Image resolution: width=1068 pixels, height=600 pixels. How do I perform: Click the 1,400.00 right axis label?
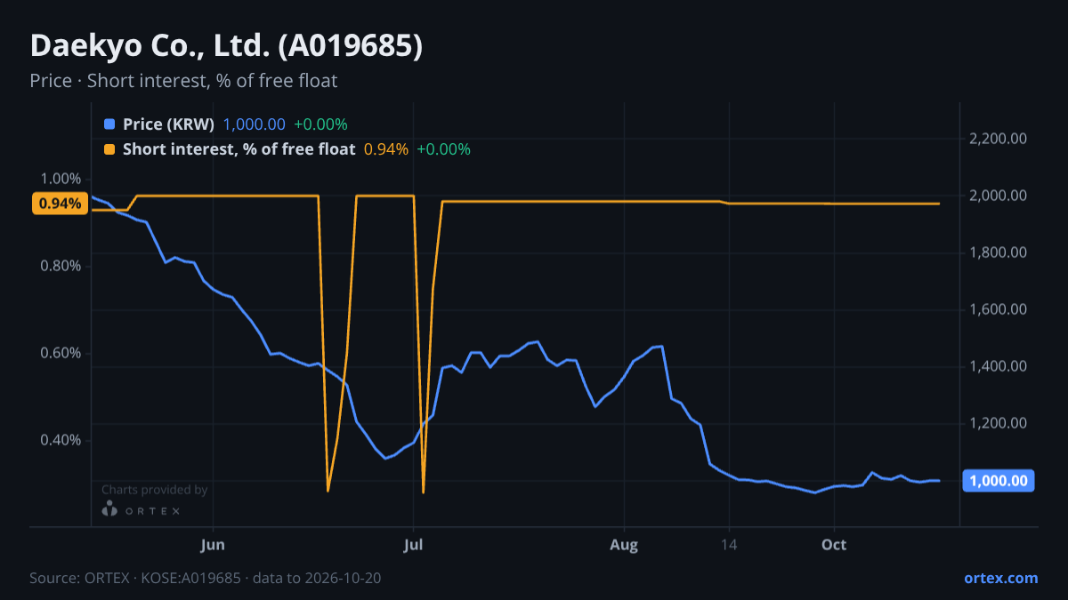pos(997,366)
